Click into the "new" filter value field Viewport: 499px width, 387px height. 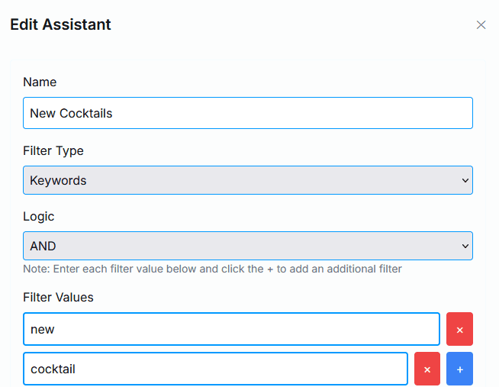pyautogui.click(x=231, y=329)
